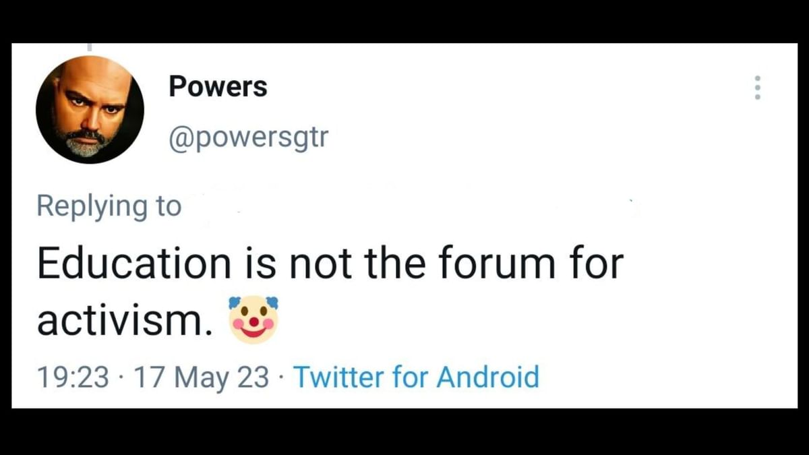
Task: Open the Powers profile picture
Action: tap(90, 109)
